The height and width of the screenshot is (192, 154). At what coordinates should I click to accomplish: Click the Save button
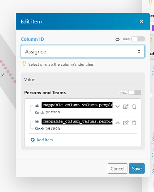pyautogui.click(x=137, y=169)
